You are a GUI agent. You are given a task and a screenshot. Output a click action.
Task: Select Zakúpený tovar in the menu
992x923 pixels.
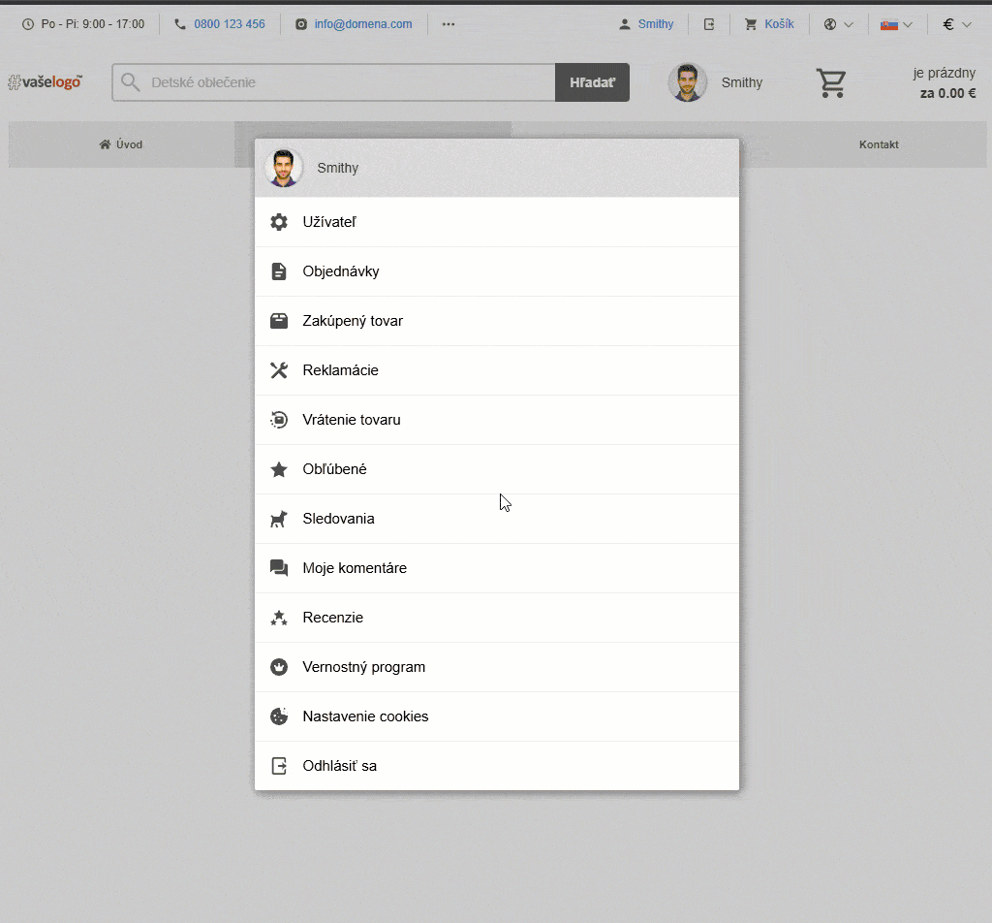tap(497, 321)
